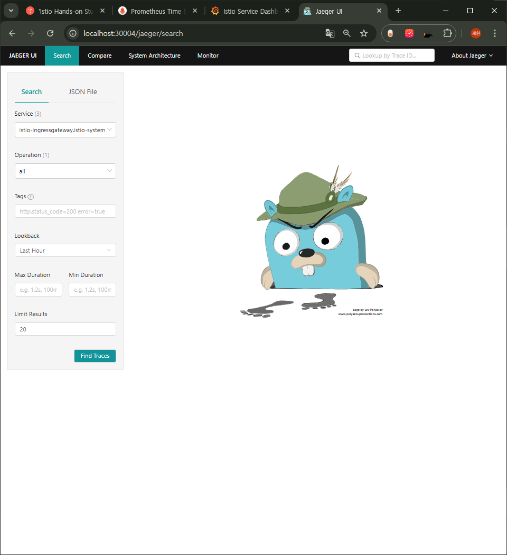Click the polyakovproductions.com logo credit text

[x=360, y=314]
